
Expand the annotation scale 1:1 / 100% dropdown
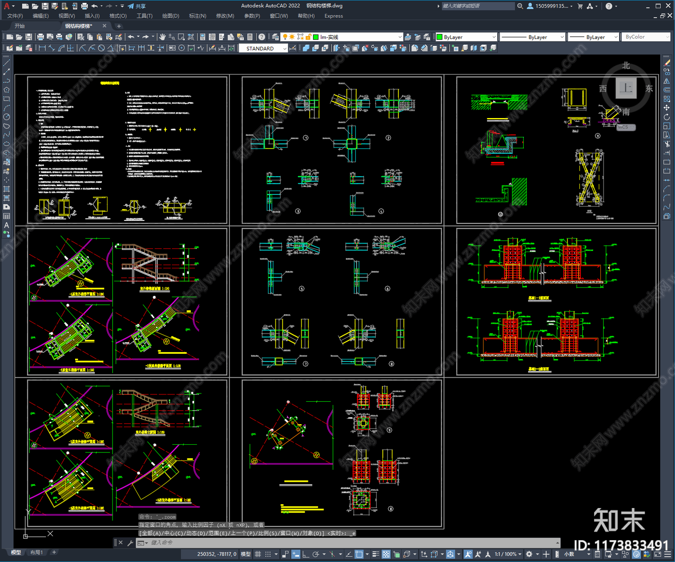pyautogui.click(x=508, y=554)
